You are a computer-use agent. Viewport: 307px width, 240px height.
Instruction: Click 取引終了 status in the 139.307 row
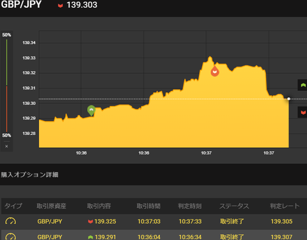point(232,237)
